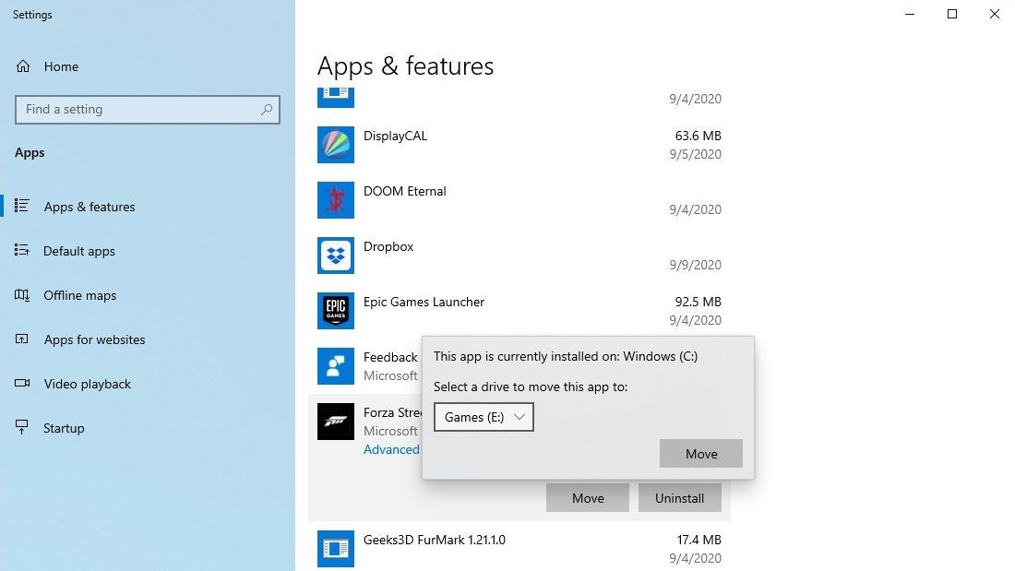Click the Forza Street app icon
The height and width of the screenshot is (571, 1015).
pyautogui.click(x=335, y=422)
